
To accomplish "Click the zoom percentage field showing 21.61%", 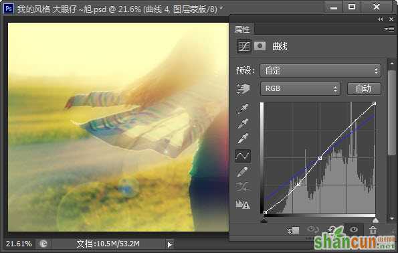I will click(19, 244).
